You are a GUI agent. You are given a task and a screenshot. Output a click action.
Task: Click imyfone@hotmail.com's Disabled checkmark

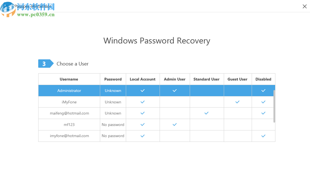263,136
